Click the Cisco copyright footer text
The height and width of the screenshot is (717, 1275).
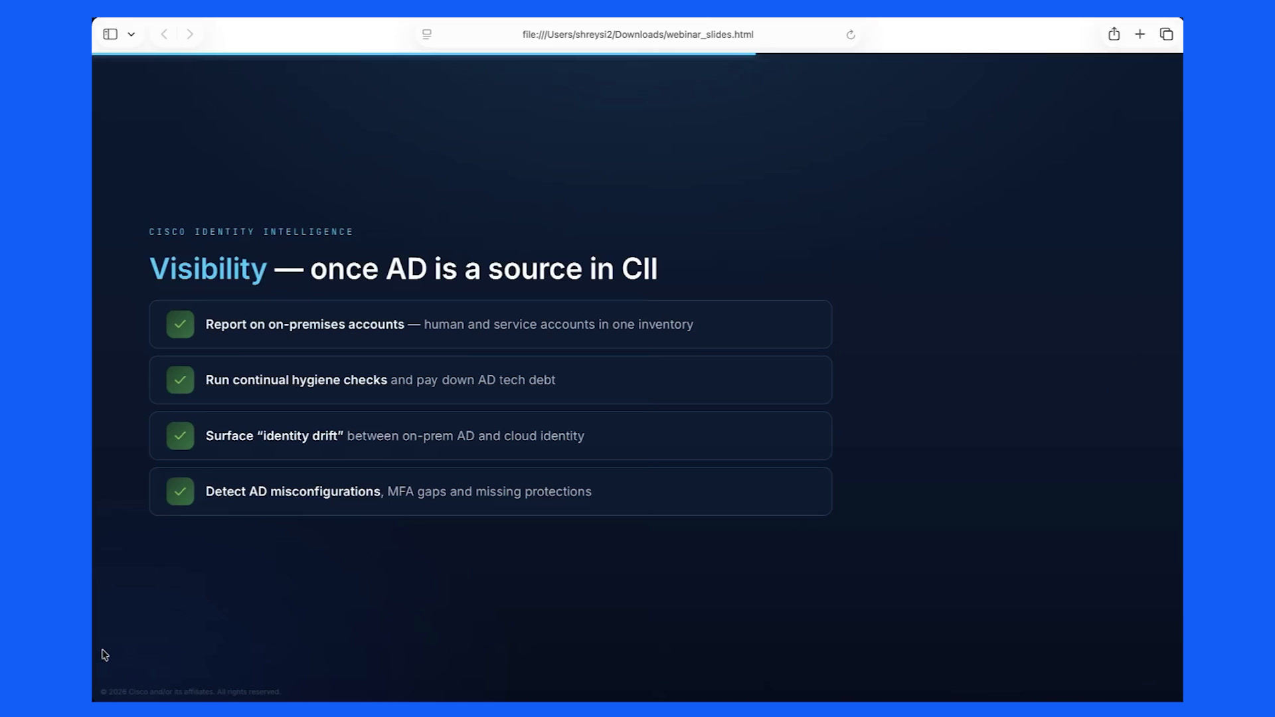[x=191, y=692]
